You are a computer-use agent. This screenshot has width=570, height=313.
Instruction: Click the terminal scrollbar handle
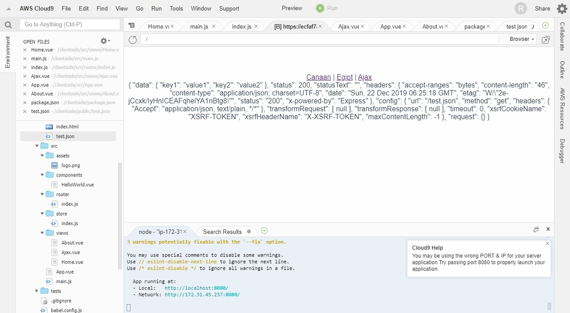(550, 306)
